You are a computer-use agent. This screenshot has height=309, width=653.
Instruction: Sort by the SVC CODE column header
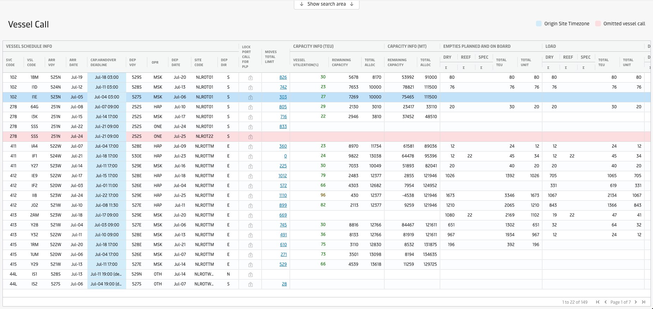[11, 62]
